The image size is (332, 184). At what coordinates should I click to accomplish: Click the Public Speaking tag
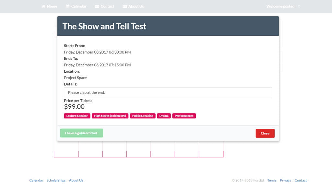[143, 116]
